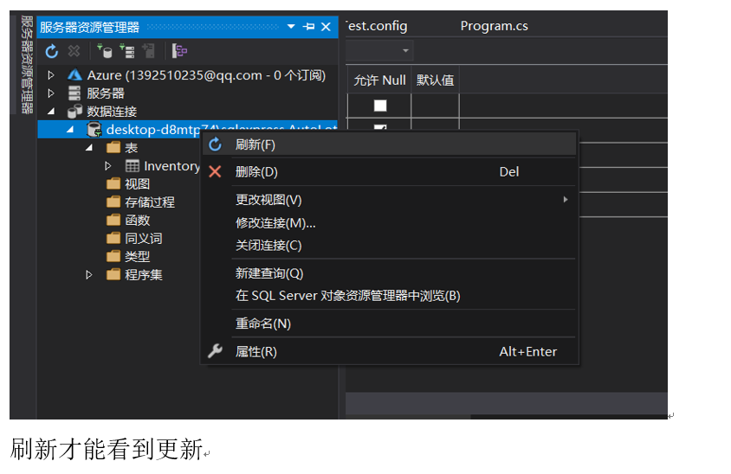Expand the 程序集 folder node

[x=89, y=274]
